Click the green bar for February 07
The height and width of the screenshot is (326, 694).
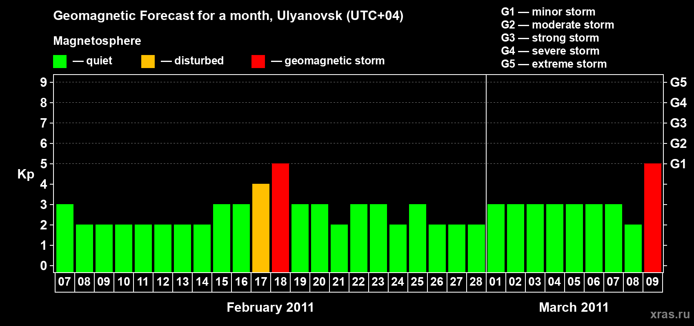[65, 238]
